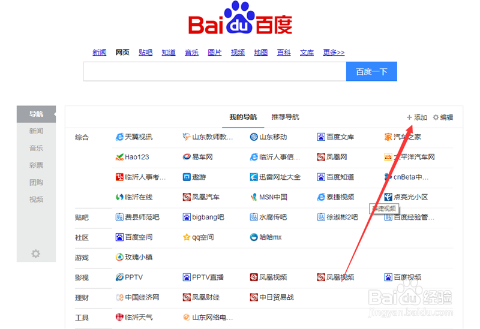
Task: Click the 百度文库 paw icon
Action: click(x=321, y=137)
